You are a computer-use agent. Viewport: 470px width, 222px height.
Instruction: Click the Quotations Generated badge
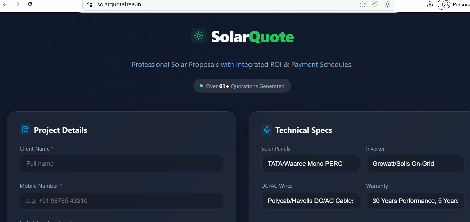click(x=242, y=86)
